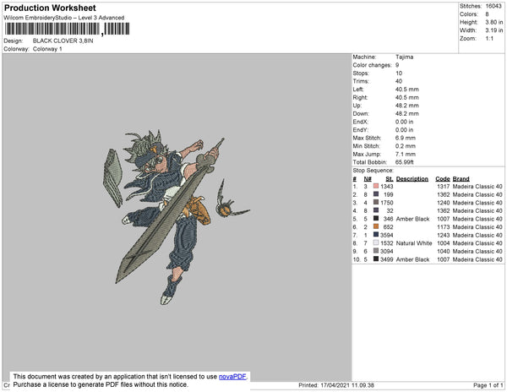This screenshot has width=507, height=392.
Task: Click the novaPDF hyperlink
Action: click(232, 377)
